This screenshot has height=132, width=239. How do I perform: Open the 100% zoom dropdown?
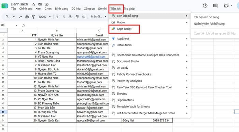(x=44, y=17)
